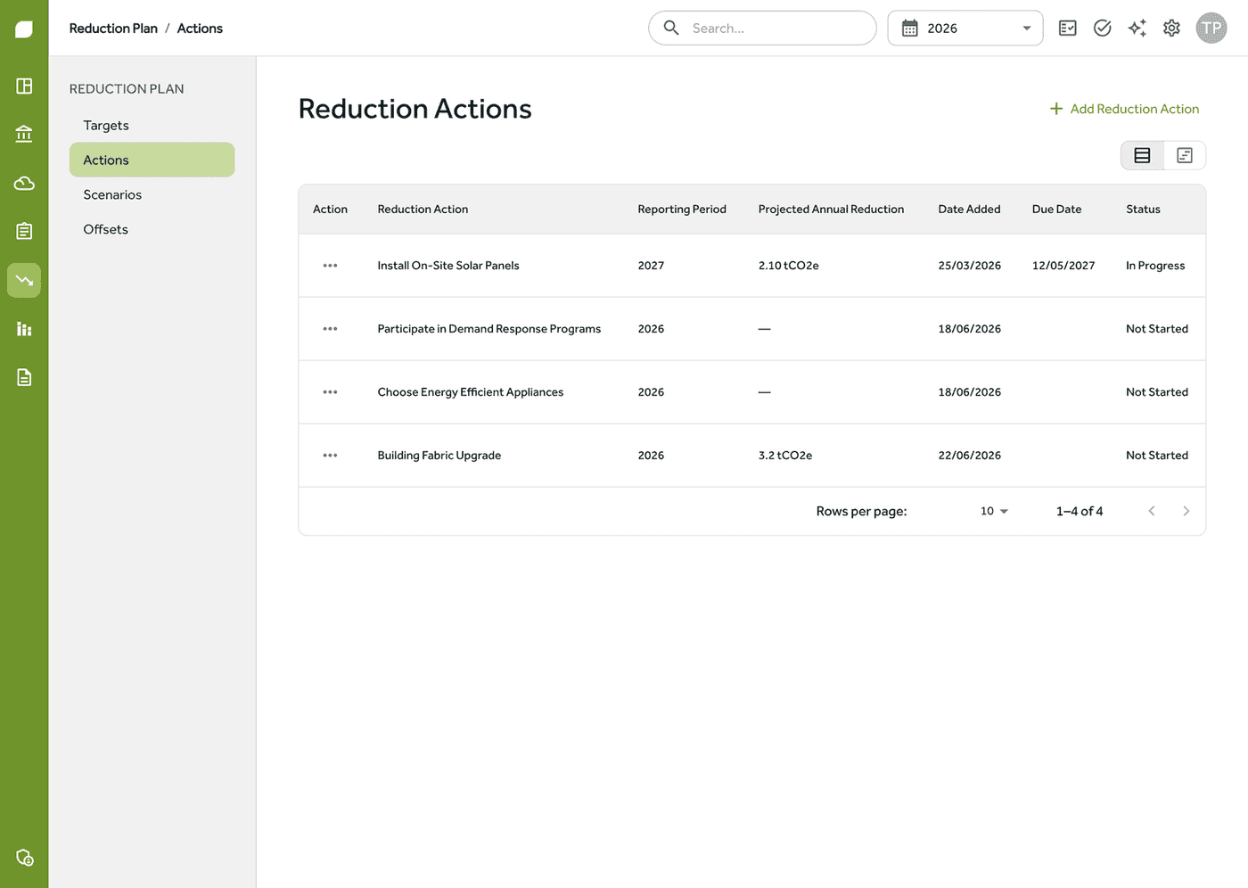Select Actions in Reduction Plan menu
This screenshot has width=1248, height=888.
click(x=152, y=160)
